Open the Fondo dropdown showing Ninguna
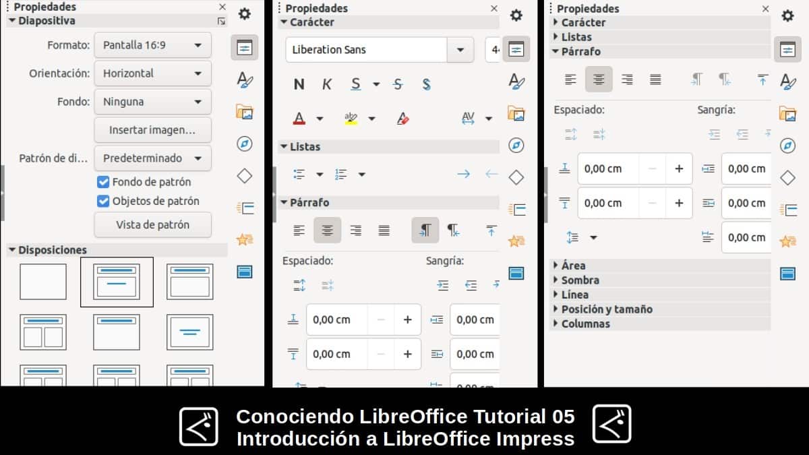The height and width of the screenshot is (455, 809). point(153,102)
